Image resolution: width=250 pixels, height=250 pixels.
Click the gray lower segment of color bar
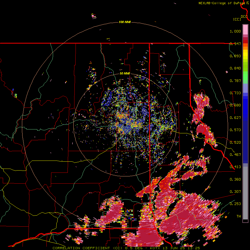245,193
